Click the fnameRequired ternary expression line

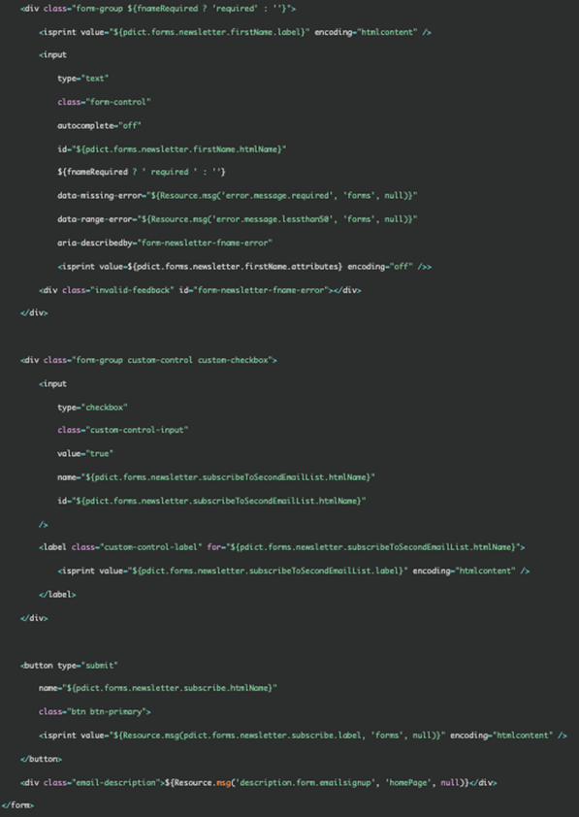coord(141,173)
